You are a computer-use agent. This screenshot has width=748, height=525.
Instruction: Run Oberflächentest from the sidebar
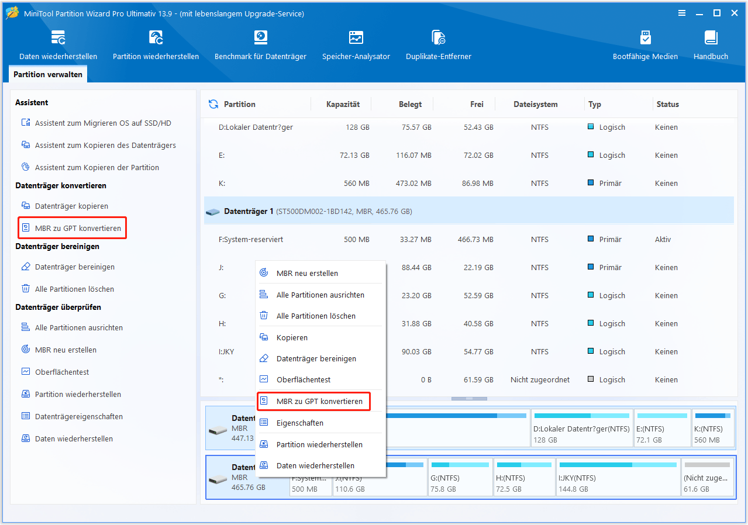pos(55,372)
